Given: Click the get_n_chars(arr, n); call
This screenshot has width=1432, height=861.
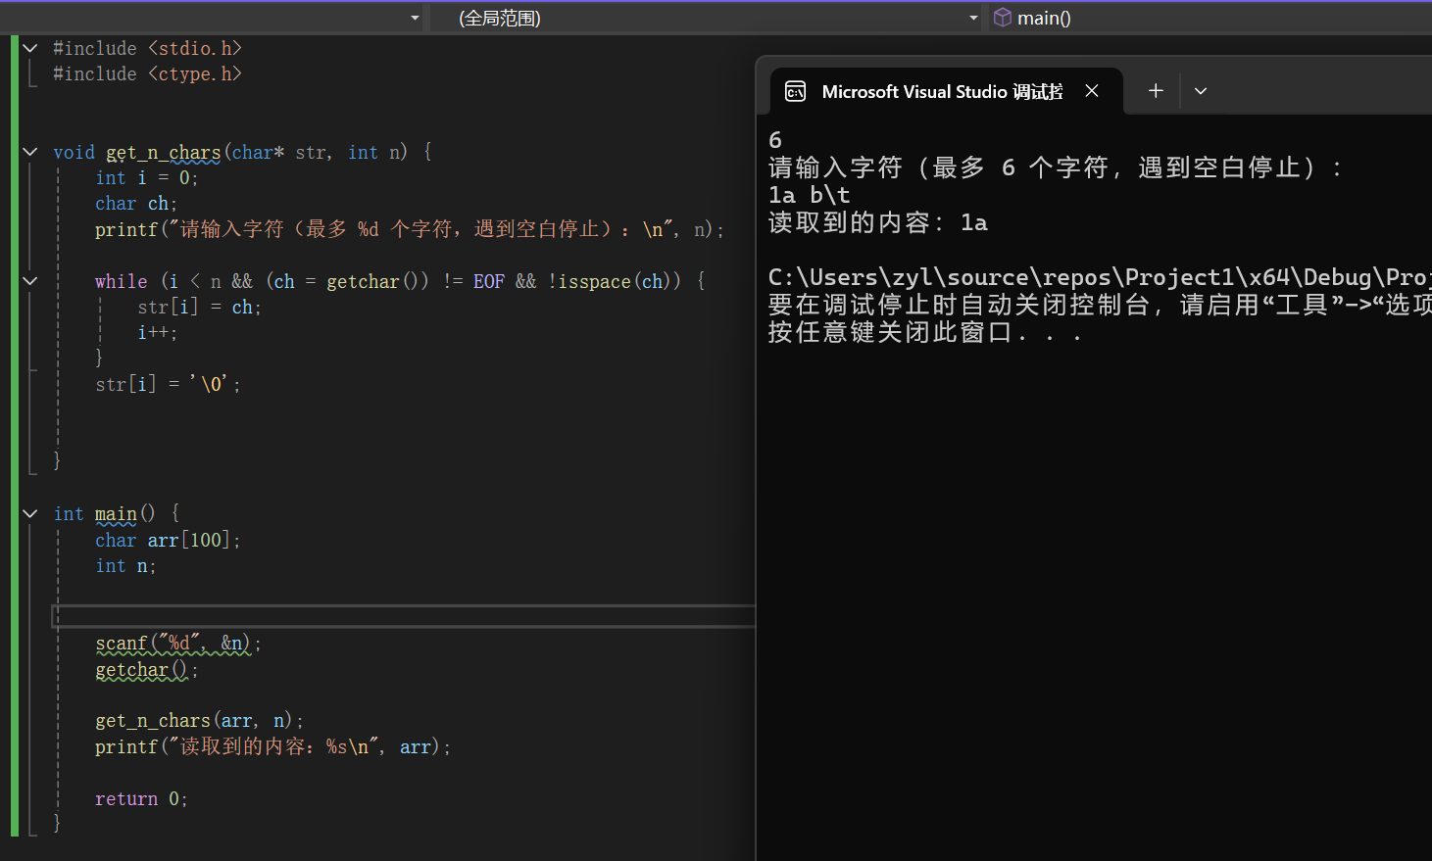Looking at the screenshot, I should (200, 721).
